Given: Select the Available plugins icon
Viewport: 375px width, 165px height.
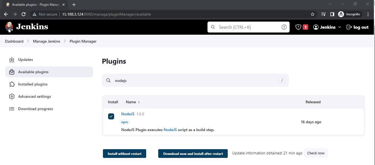Looking at the screenshot, I should click(11, 72).
